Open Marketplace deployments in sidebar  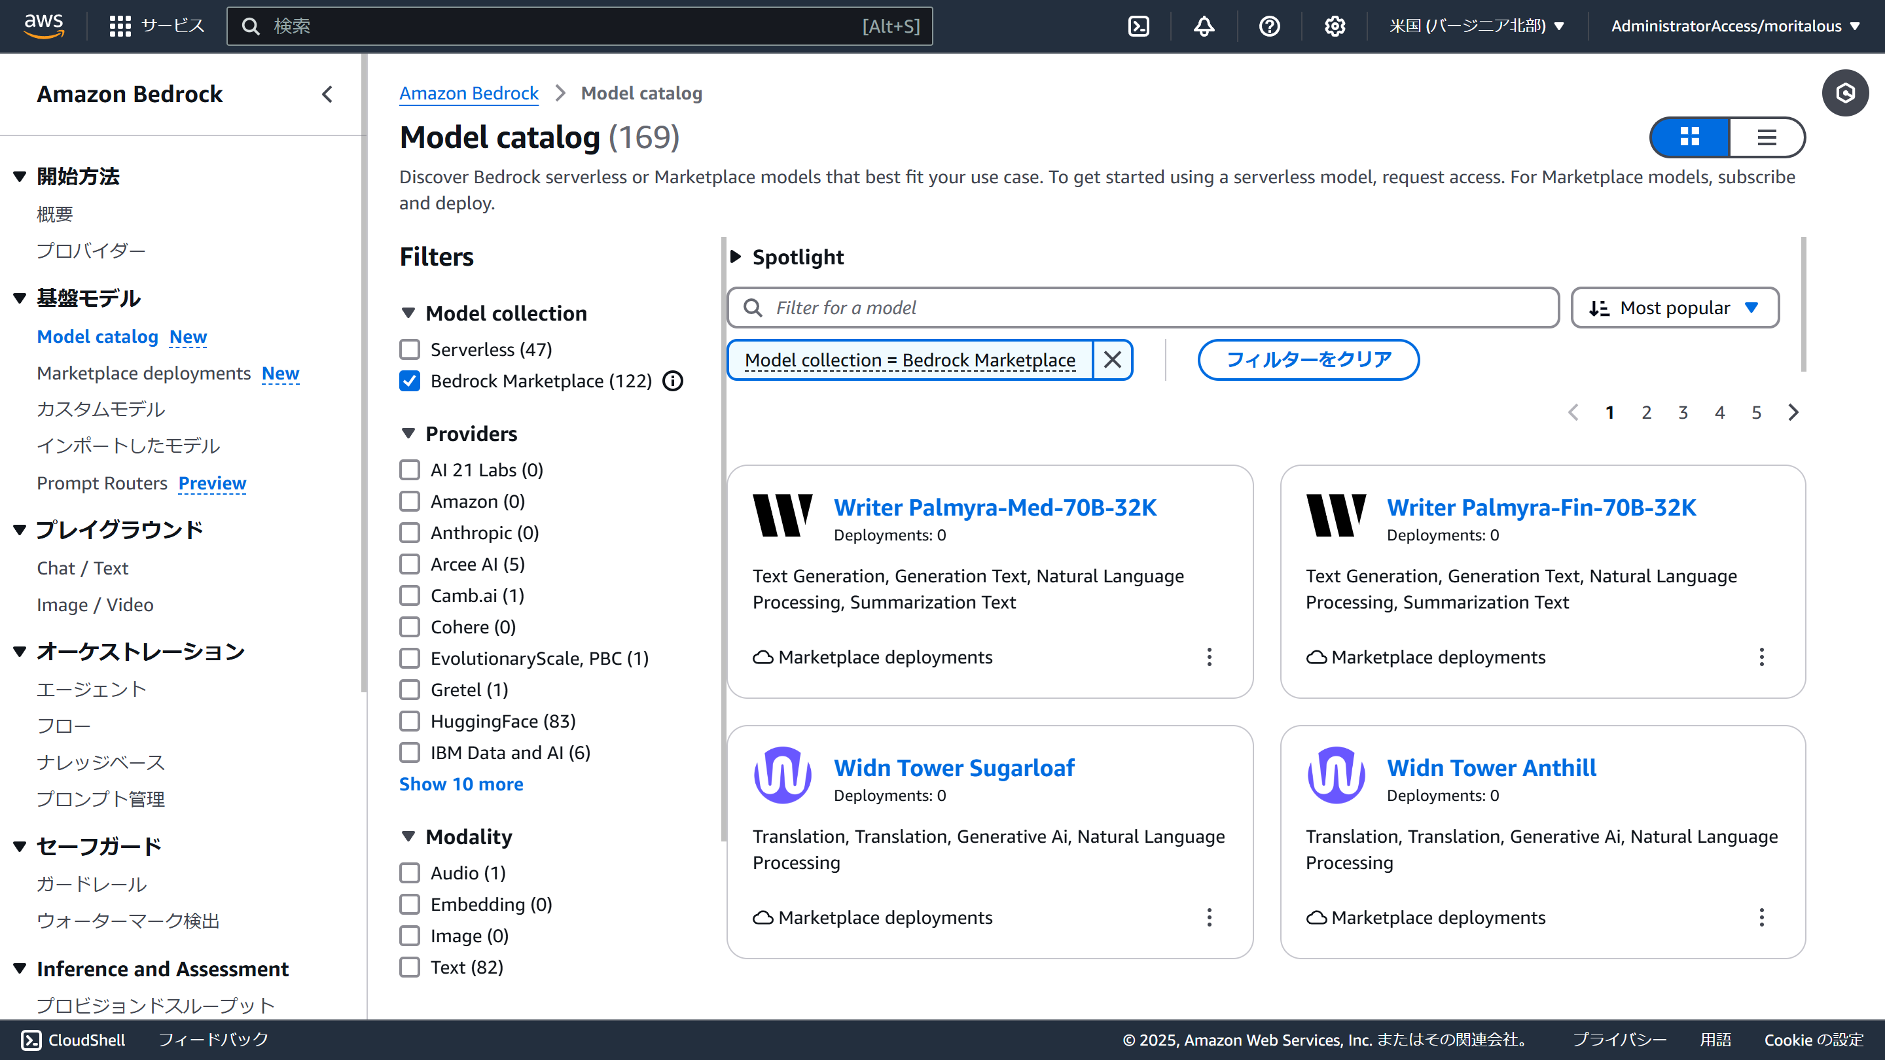(143, 373)
